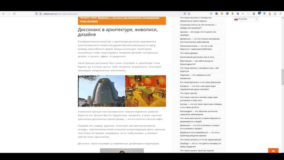Open sidebar link Паническая атака
The height and width of the screenshot is (160, 284).
click(196, 48)
